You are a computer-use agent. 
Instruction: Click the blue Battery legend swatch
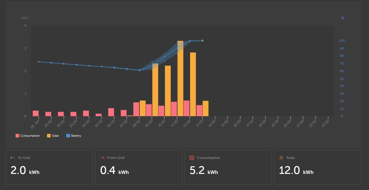tap(68, 136)
